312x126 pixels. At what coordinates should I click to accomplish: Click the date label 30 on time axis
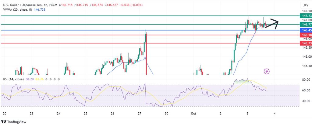pyautogui.click(x=166, y=114)
